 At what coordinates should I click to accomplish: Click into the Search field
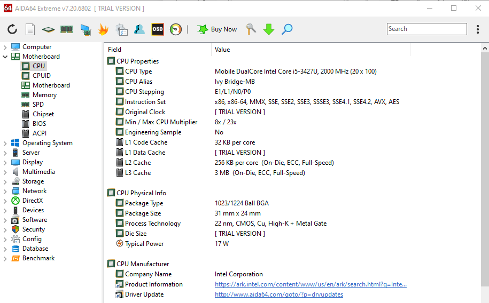426,29
